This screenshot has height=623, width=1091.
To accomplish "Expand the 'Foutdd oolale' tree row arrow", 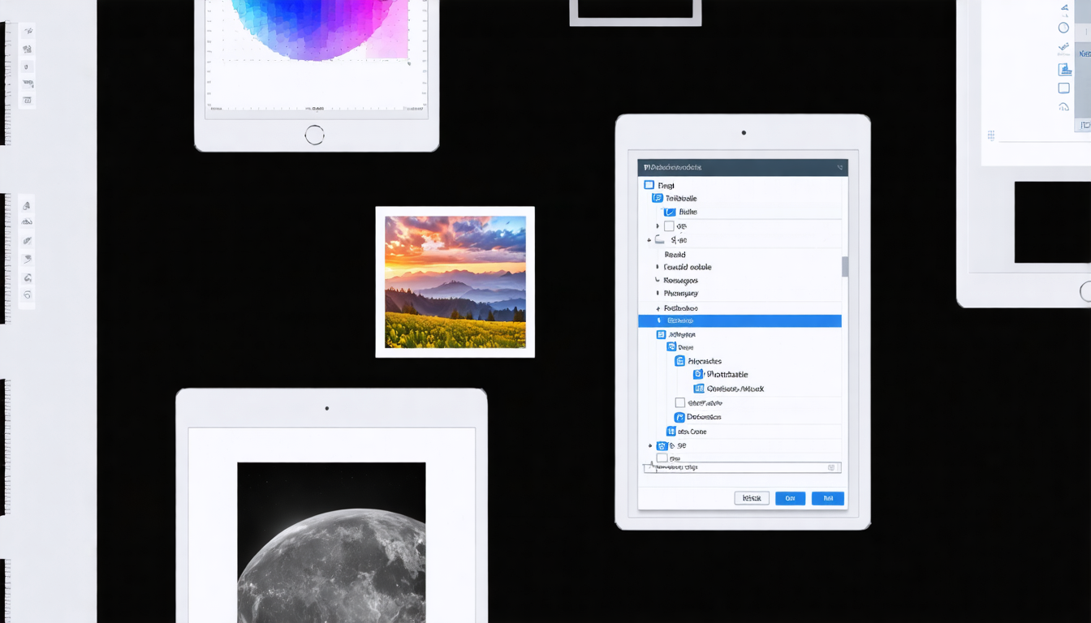I will pos(657,267).
